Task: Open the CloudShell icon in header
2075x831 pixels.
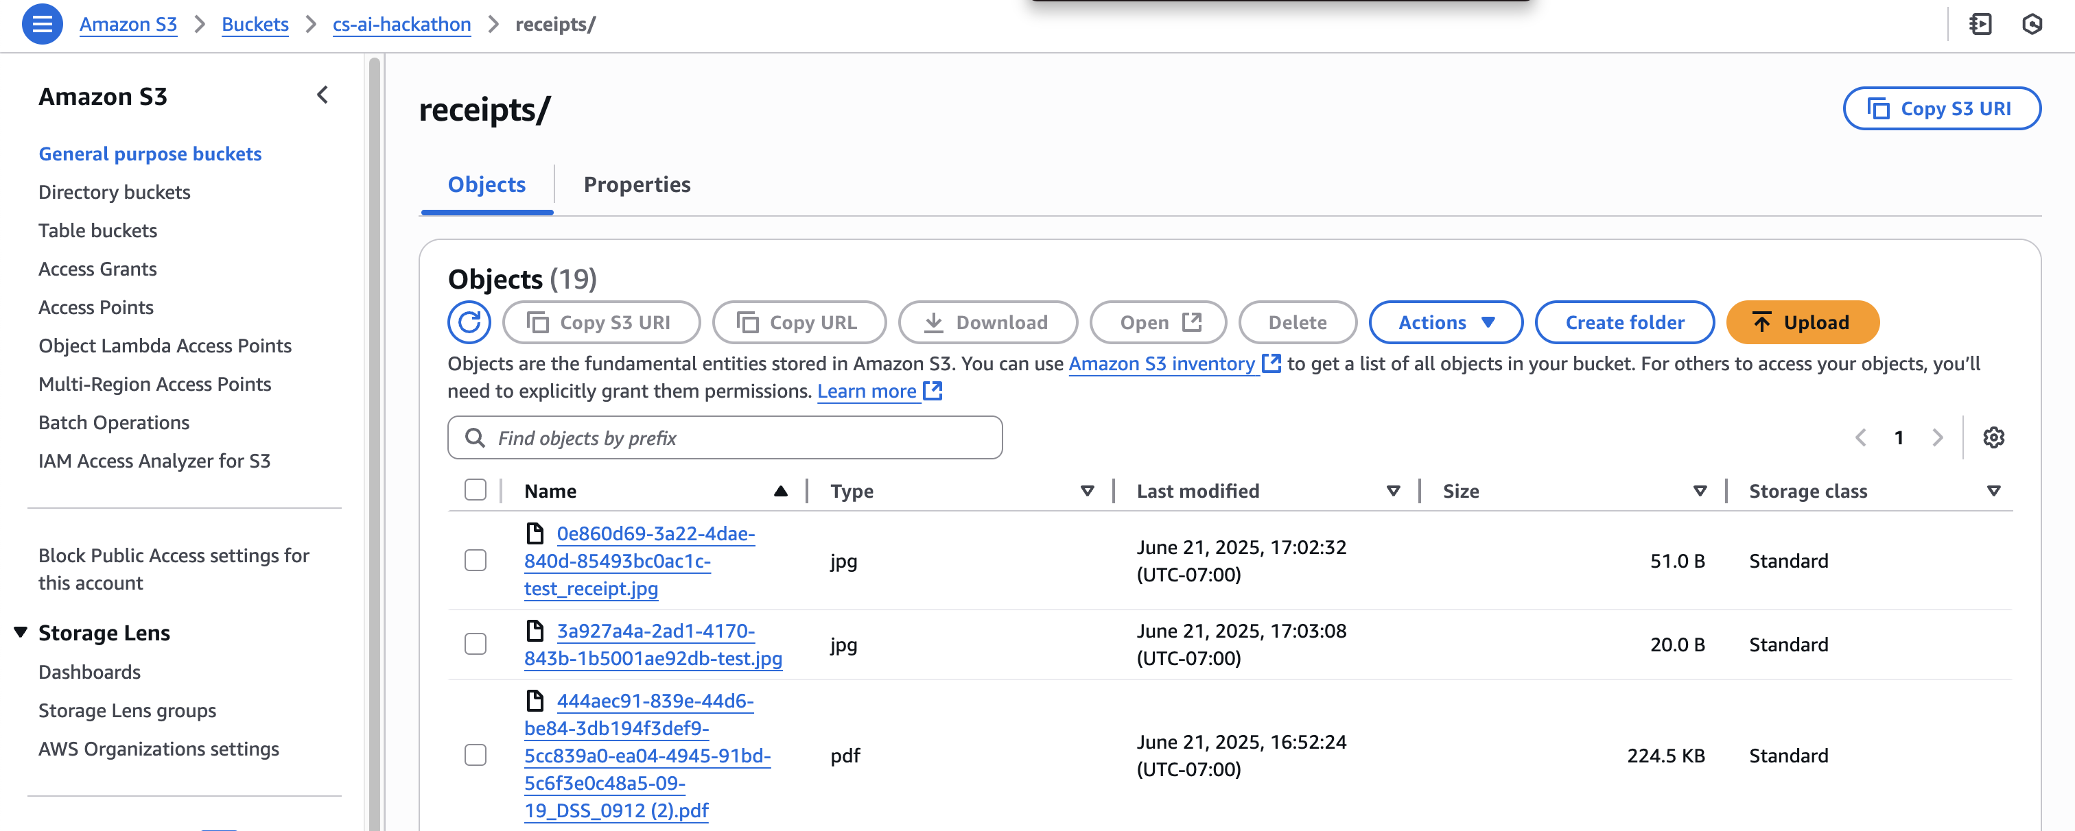Action: click(1980, 24)
